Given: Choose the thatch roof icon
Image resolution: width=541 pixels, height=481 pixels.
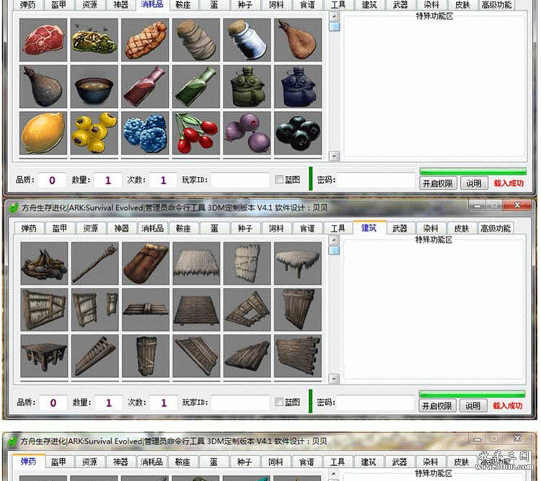Looking at the screenshot, I should [x=196, y=263].
